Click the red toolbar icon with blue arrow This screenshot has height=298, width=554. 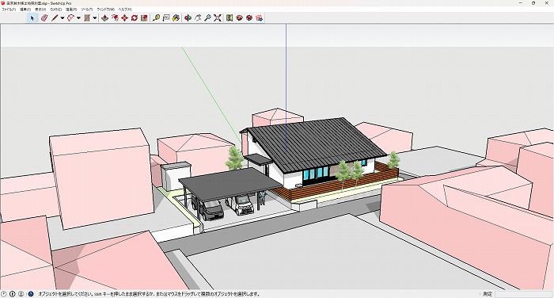point(260,18)
